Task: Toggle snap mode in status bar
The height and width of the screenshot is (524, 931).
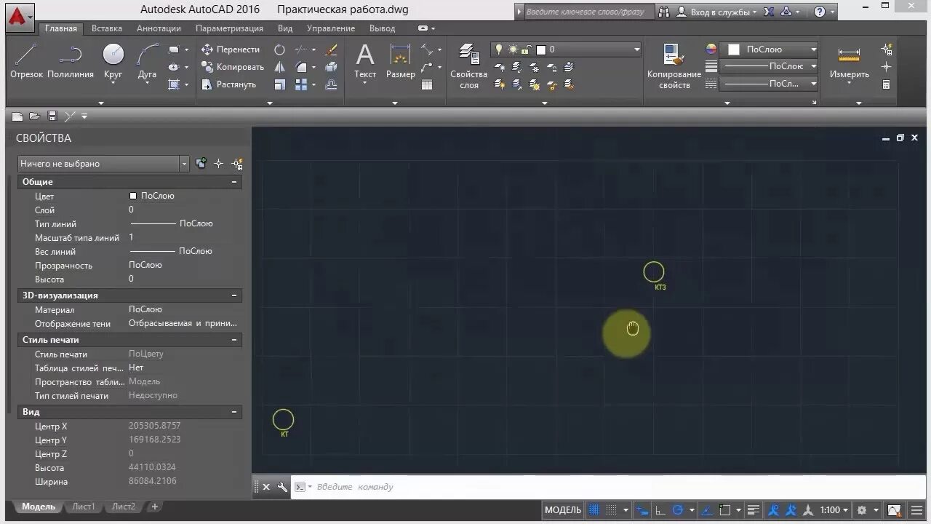Action: [x=612, y=510]
